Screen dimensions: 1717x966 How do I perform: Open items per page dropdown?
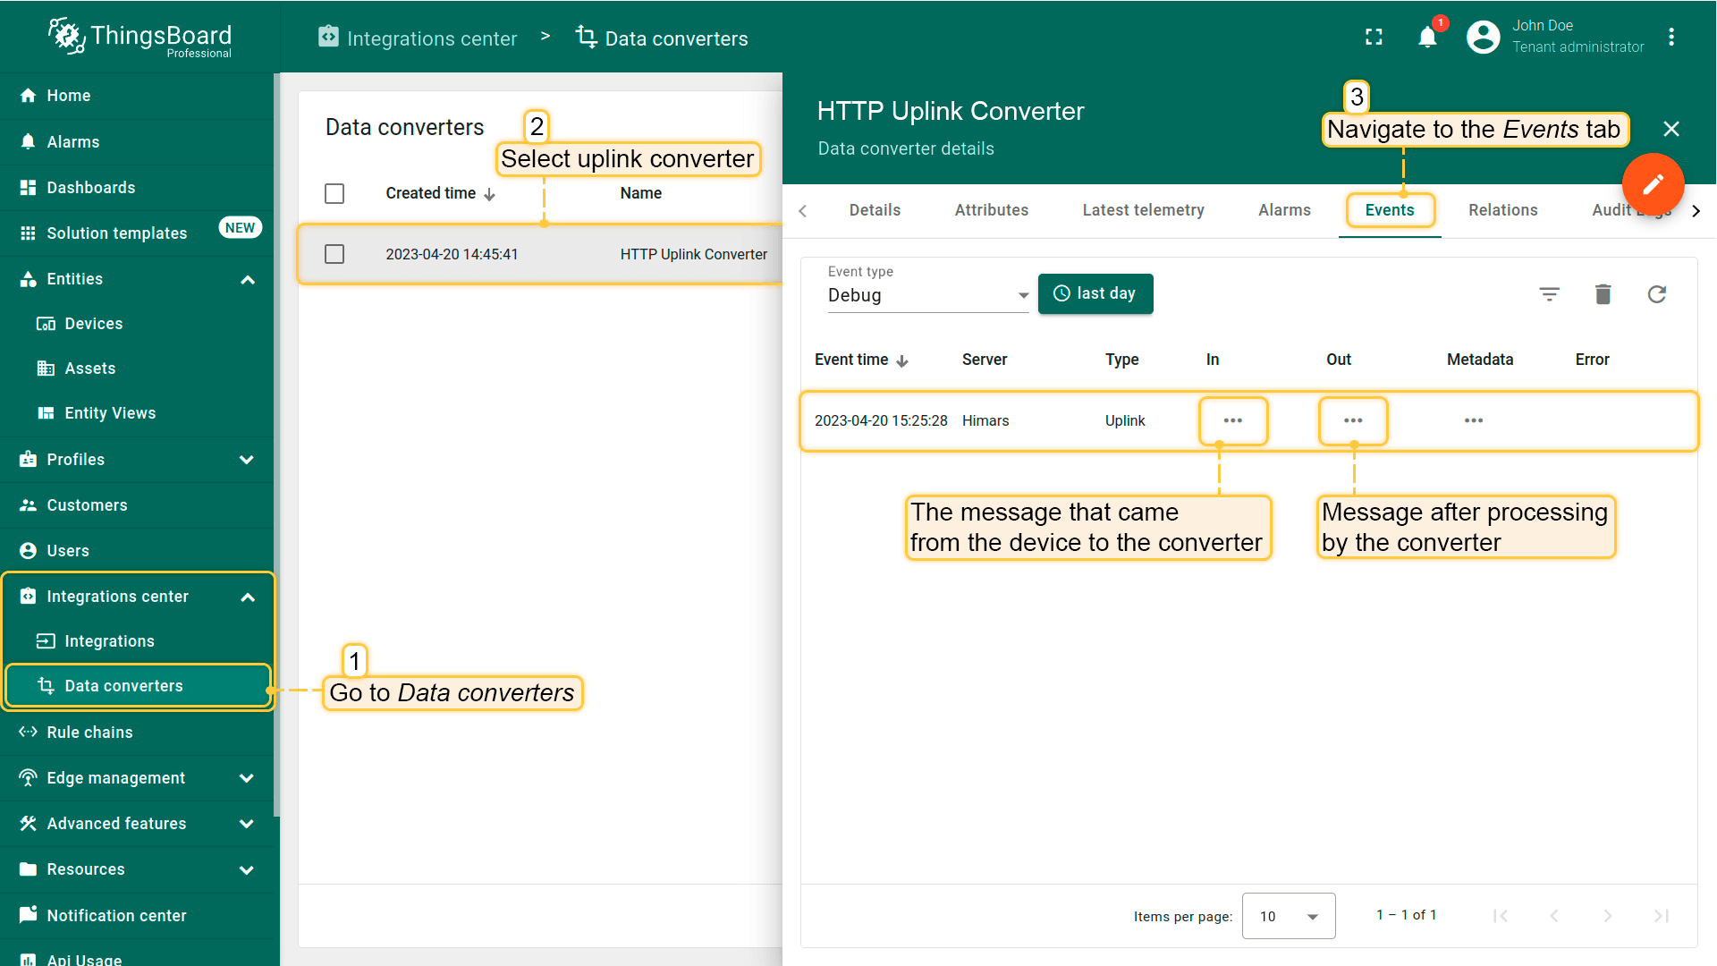(1288, 916)
